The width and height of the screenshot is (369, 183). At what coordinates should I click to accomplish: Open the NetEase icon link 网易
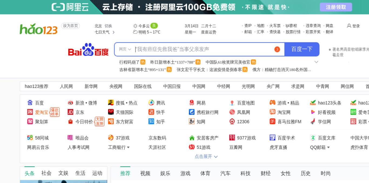pos(197,103)
